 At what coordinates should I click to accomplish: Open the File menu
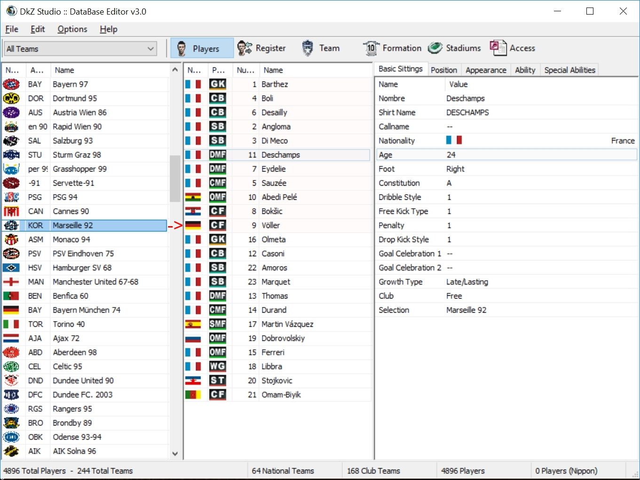12,29
